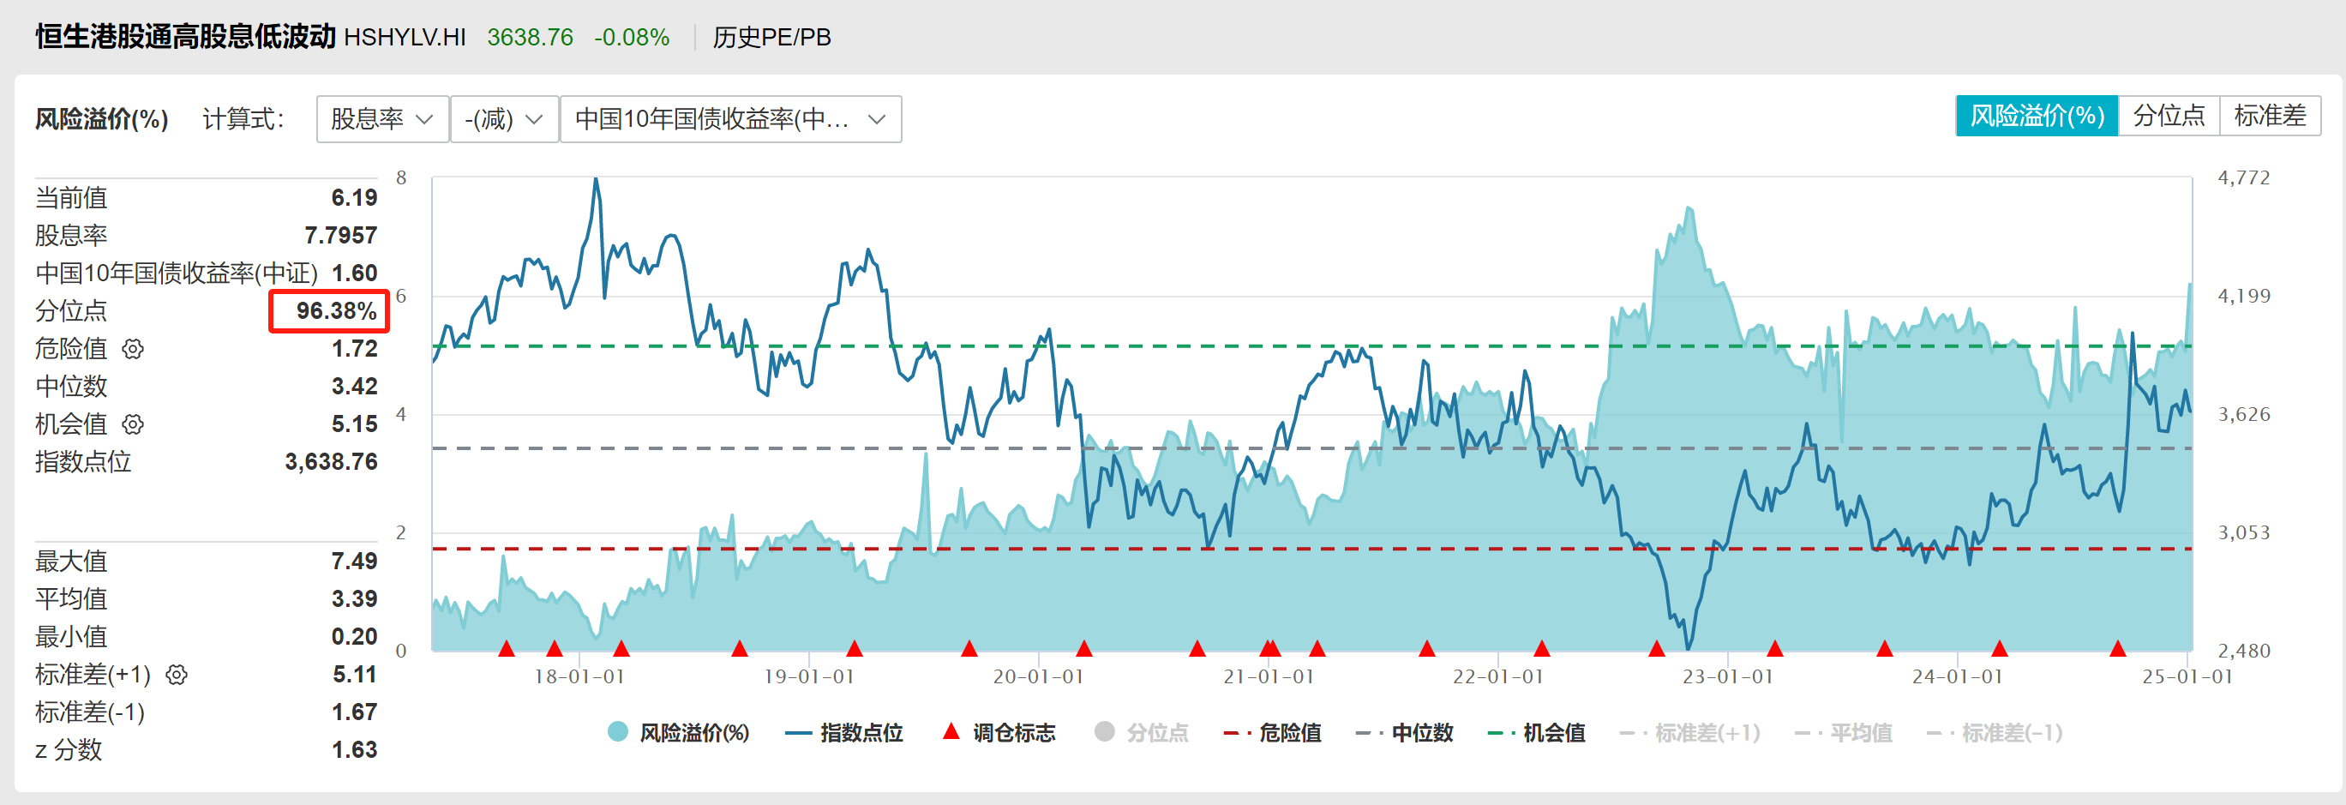This screenshot has width=2346, height=805.
Task: Click the 机会值 green dashed legend icon
Action: [1500, 733]
